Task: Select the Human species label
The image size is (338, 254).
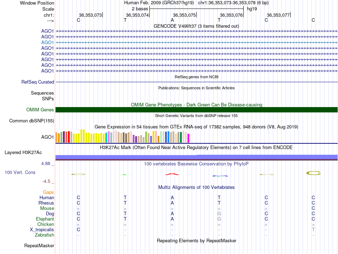Action: coord(47,197)
